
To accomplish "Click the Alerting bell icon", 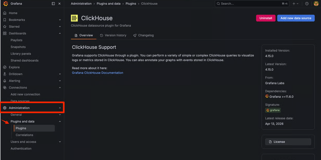I will [x=5, y=81].
